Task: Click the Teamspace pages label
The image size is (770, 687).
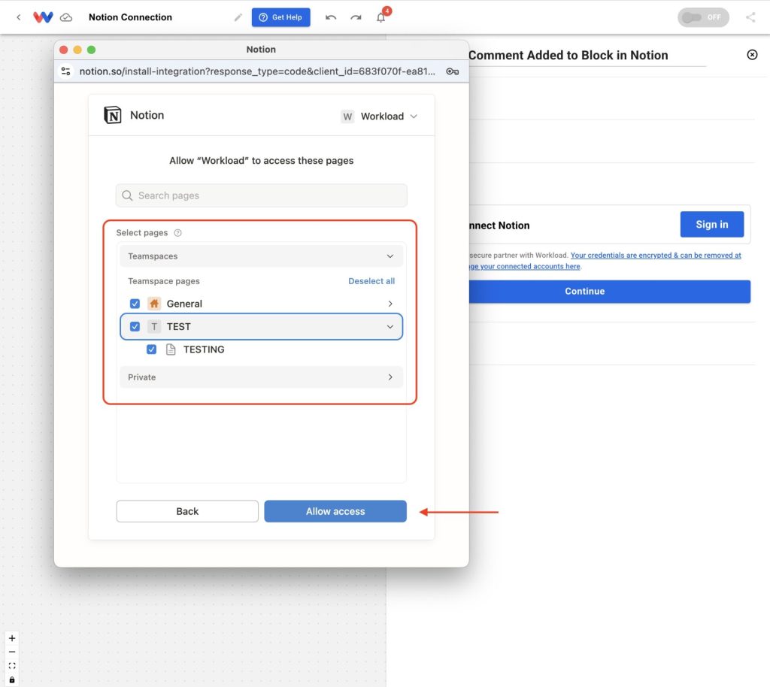Action: [163, 281]
